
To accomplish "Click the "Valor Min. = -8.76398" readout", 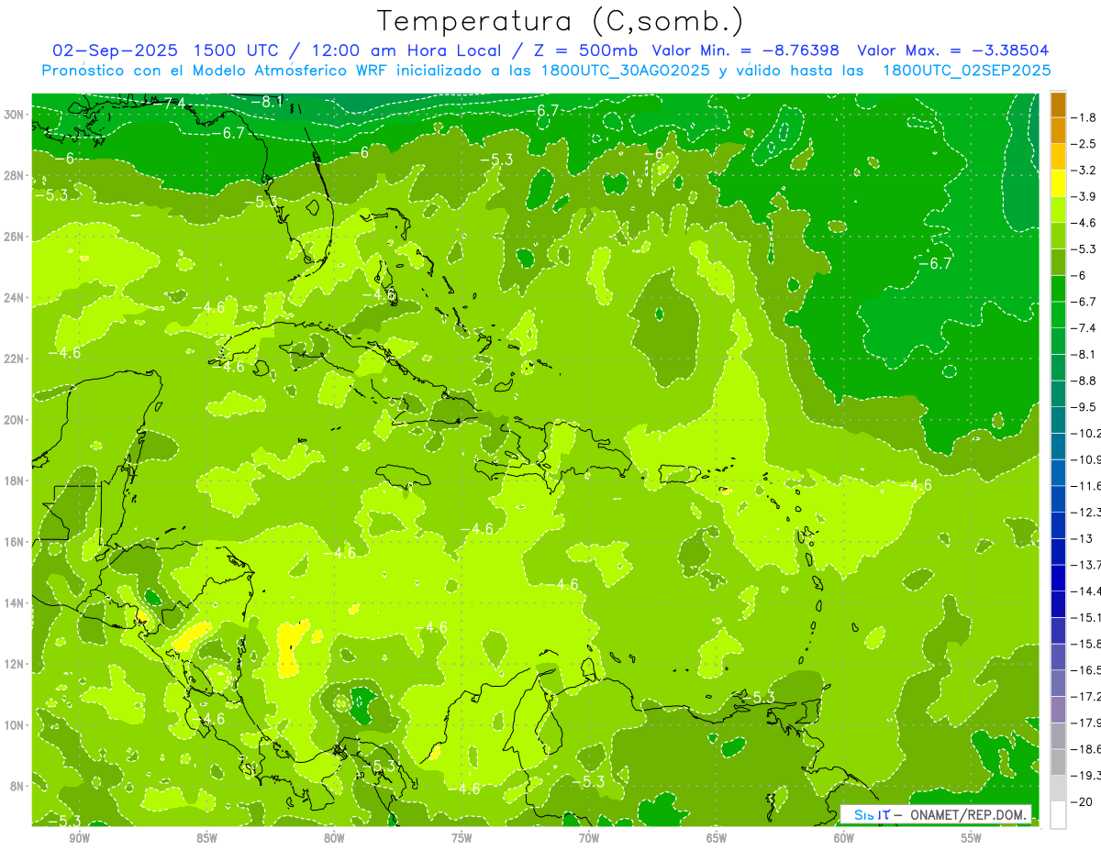I will tap(746, 50).
